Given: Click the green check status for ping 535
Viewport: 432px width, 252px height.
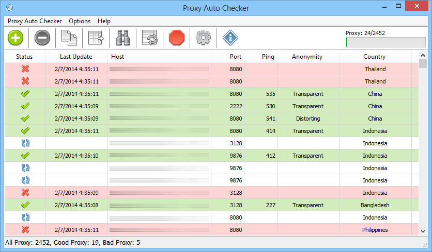Looking at the screenshot, I should (25, 94).
